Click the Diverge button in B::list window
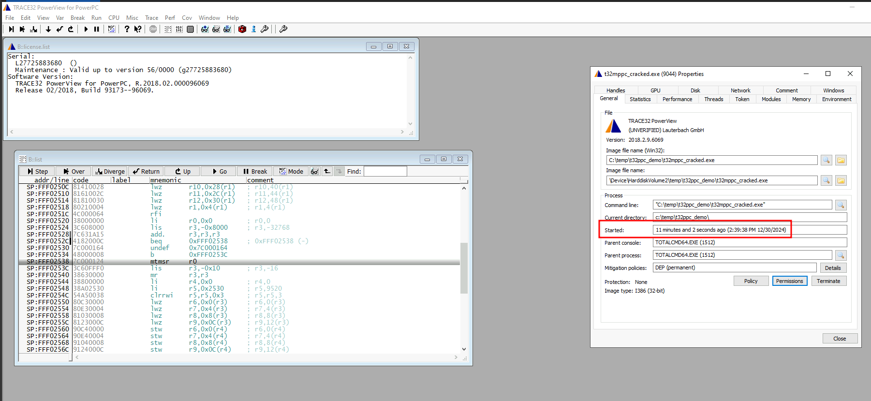The width and height of the screenshot is (871, 401). pyautogui.click(x=110, y=171)
